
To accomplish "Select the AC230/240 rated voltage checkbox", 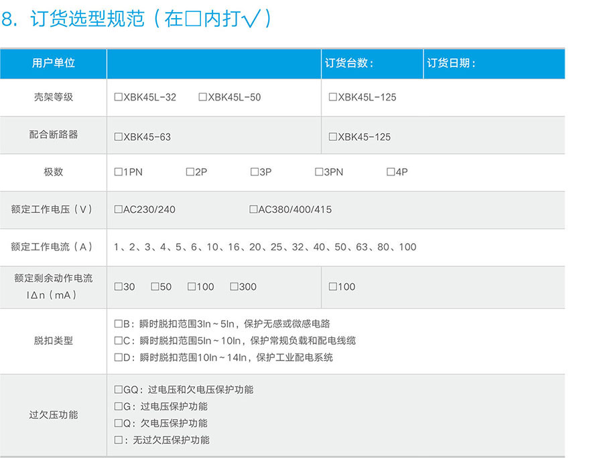I will point(119,210).
